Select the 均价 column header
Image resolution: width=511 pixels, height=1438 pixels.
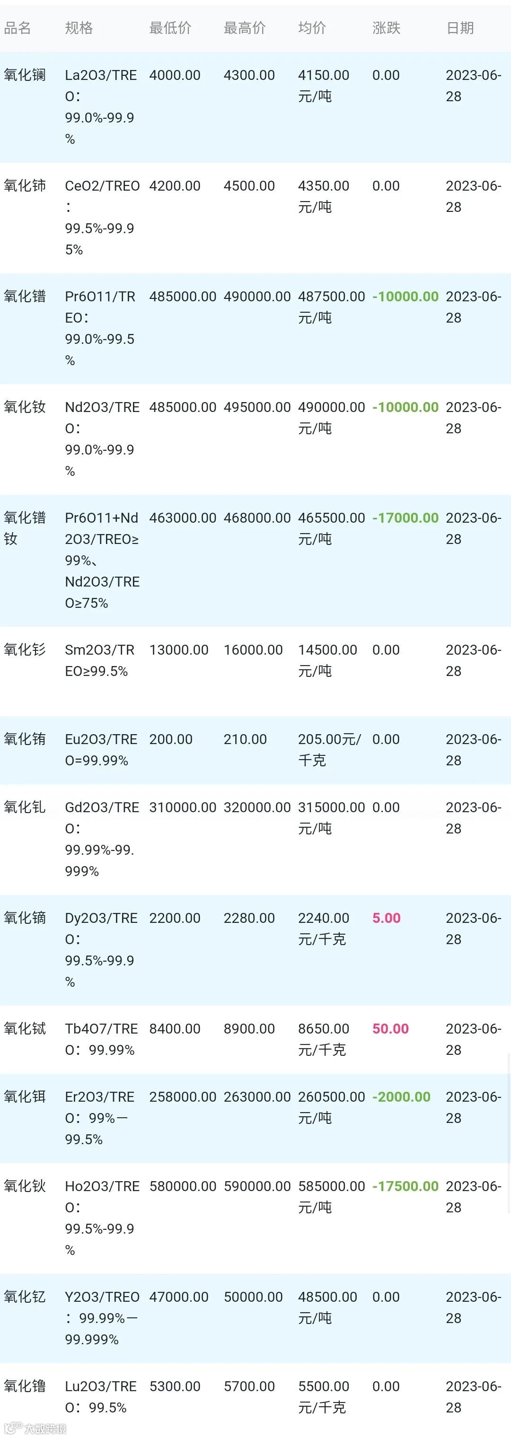coord(312,28)
